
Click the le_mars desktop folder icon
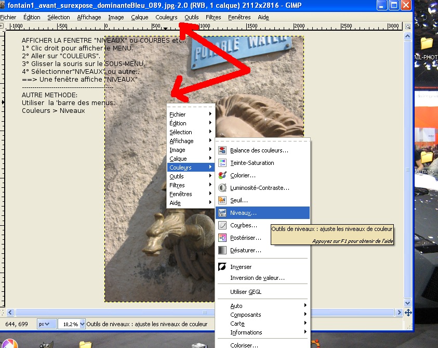(x=427, y=157)
